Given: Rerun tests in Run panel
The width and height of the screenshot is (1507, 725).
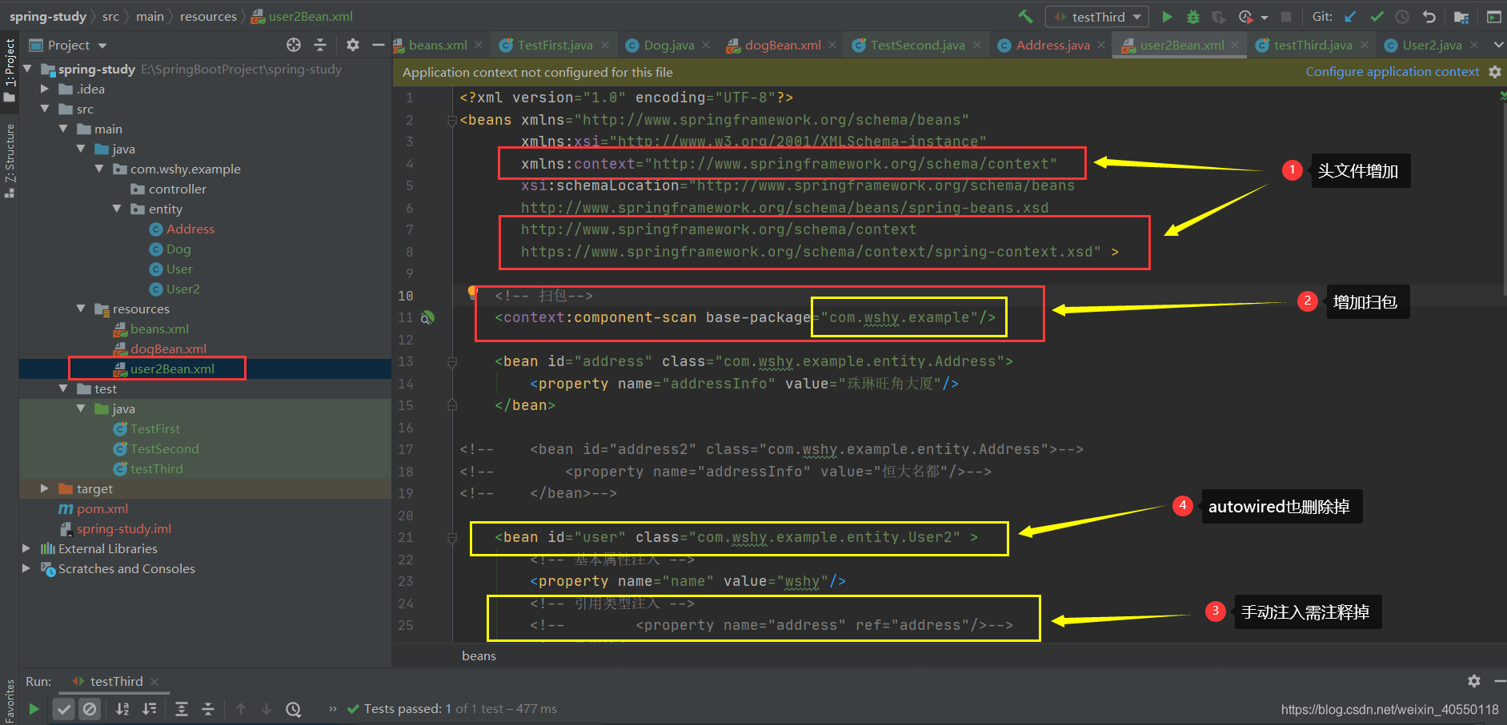Looking at the screenshot, I should pos(34,709).
